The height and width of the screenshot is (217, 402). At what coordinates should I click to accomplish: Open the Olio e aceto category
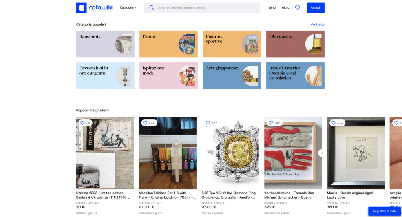pos(295,44)
